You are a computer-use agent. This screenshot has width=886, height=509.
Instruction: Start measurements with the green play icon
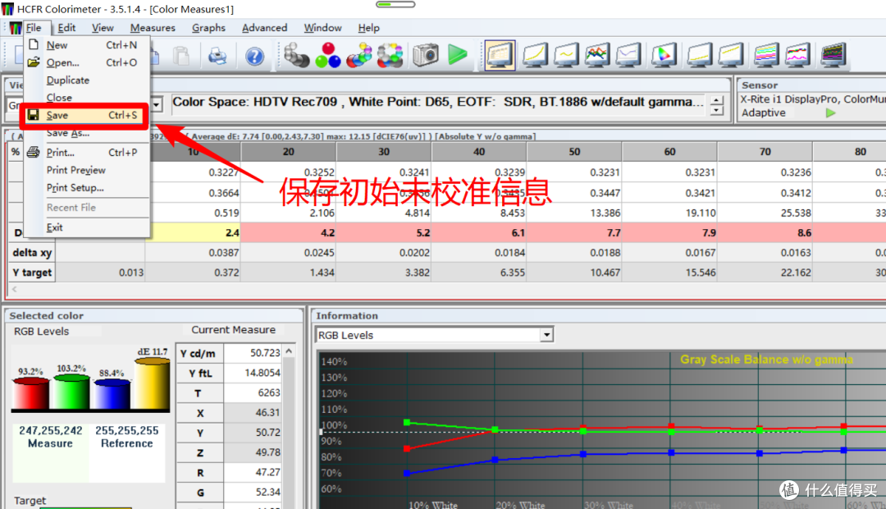[x=457, y=56]
